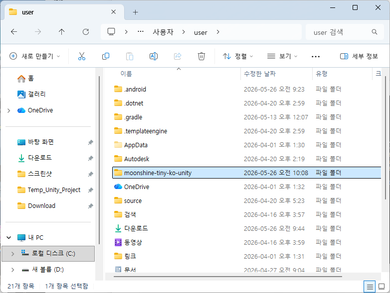Click the Paste clipboard icon
390x293 pixels.
130,56
